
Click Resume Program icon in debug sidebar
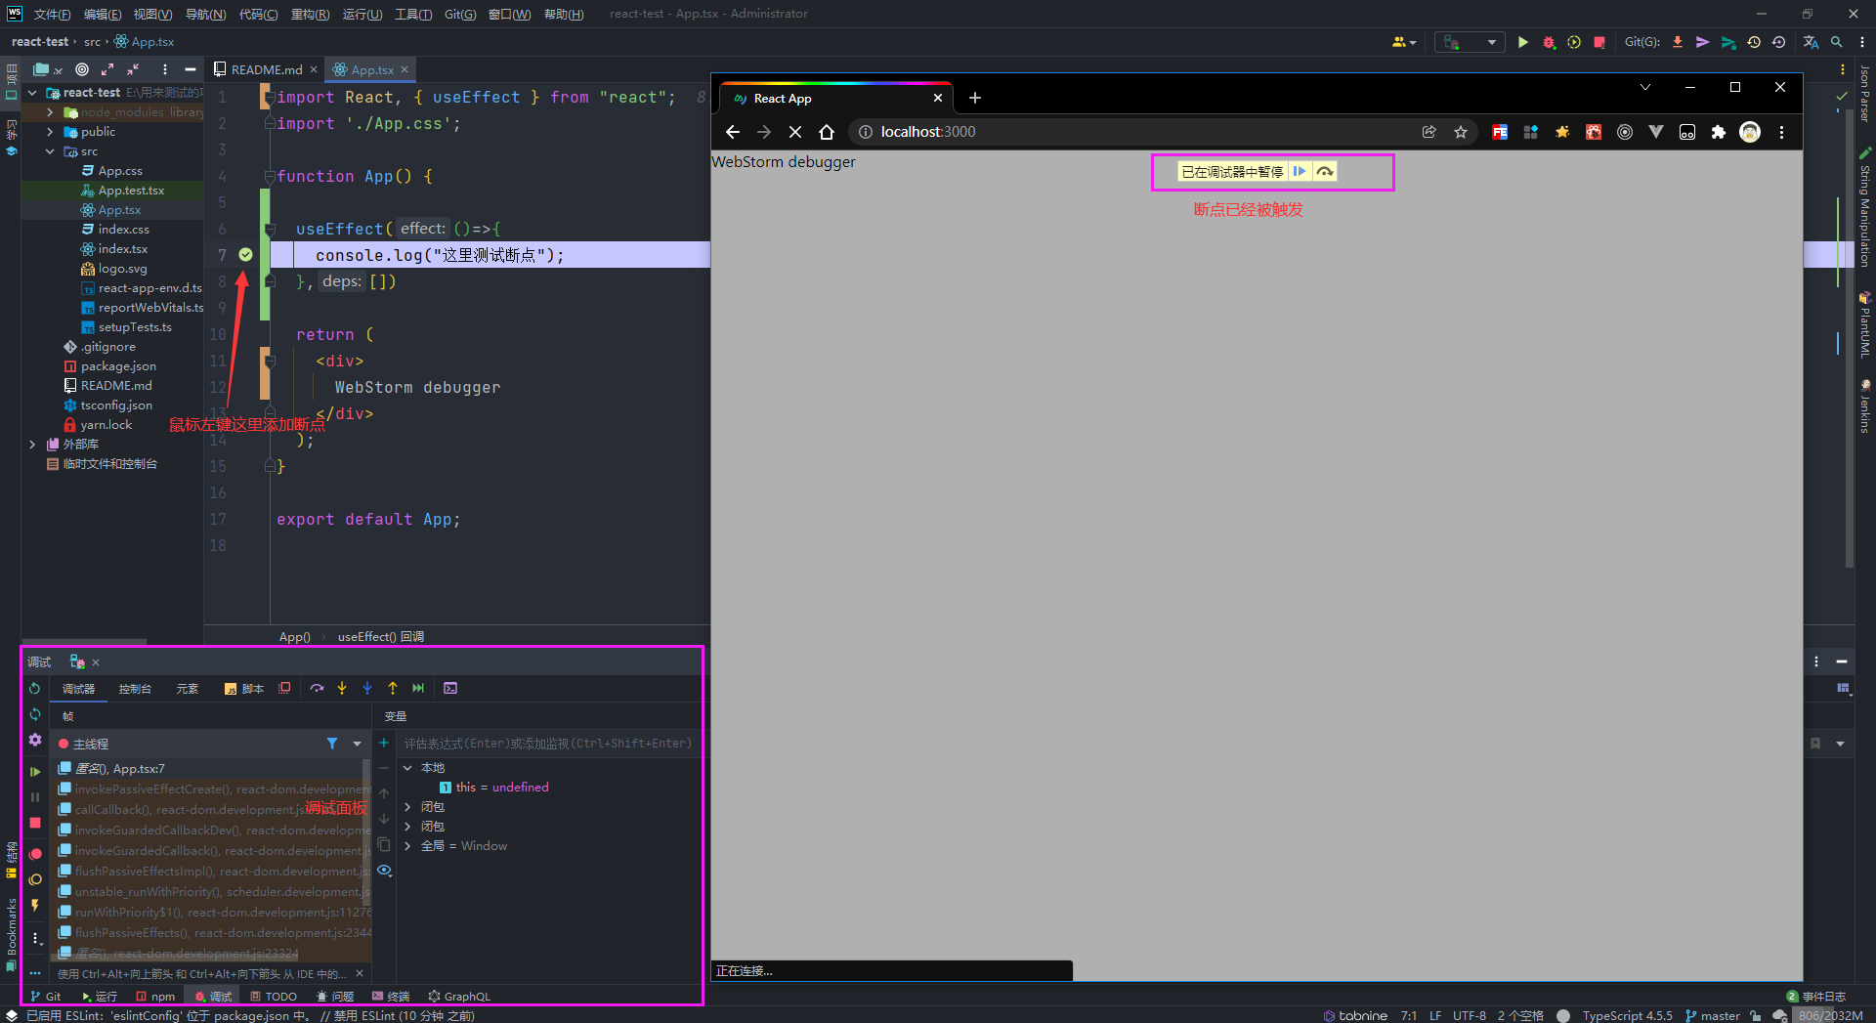point(35,772)
